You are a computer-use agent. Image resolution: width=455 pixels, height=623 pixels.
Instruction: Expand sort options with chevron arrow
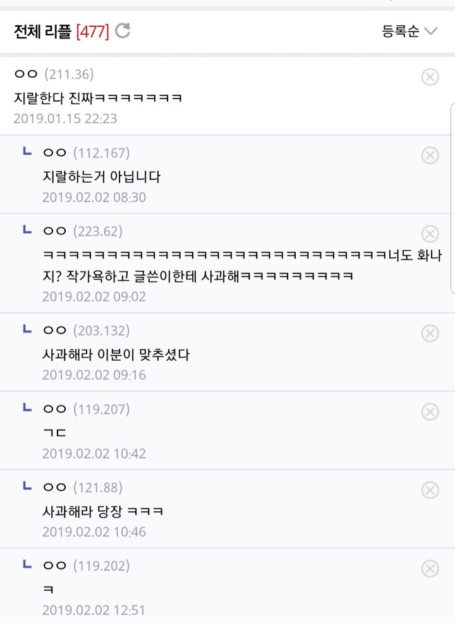tap(430, 31)
